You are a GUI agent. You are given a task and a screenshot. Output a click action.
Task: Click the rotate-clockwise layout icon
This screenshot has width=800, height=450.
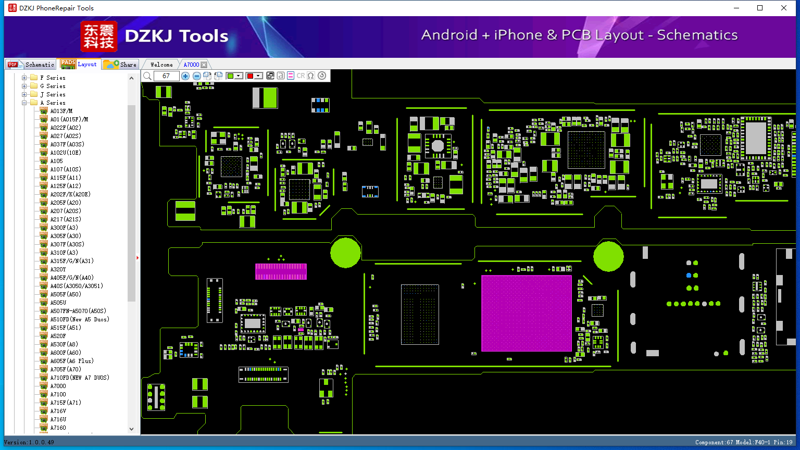pos(207,76)
